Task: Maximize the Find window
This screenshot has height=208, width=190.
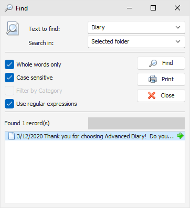Action: click(x=153, y=8)
